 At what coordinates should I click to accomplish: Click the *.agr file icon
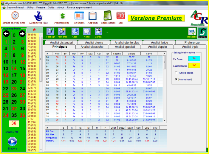pos(75,32)
